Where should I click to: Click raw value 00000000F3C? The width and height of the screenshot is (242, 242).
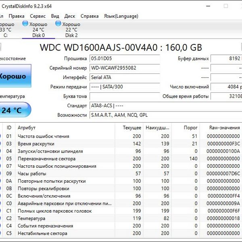tap(223, 144)
